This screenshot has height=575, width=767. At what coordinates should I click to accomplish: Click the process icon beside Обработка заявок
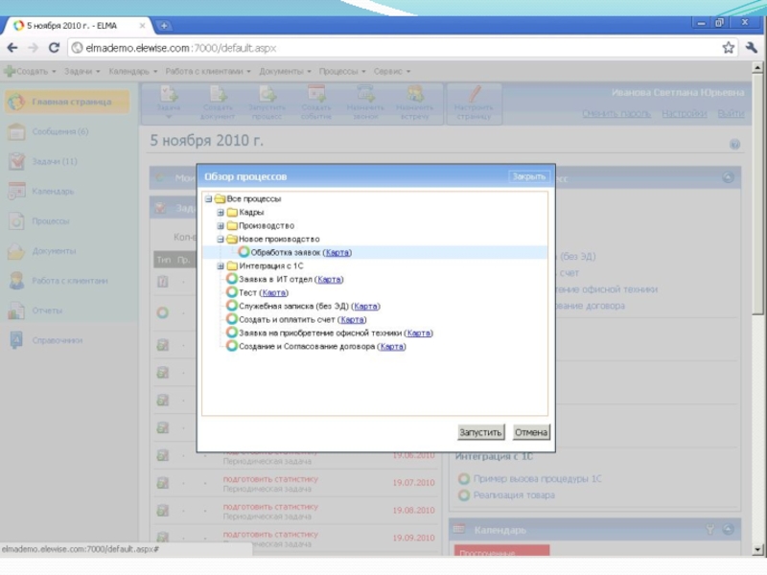click(x=244, y=253)
